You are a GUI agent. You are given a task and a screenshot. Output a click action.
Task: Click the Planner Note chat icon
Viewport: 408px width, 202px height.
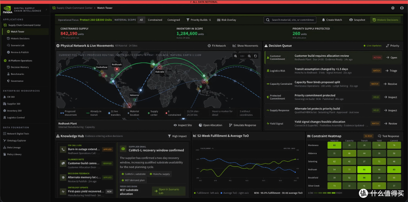[x=63, y=163]
